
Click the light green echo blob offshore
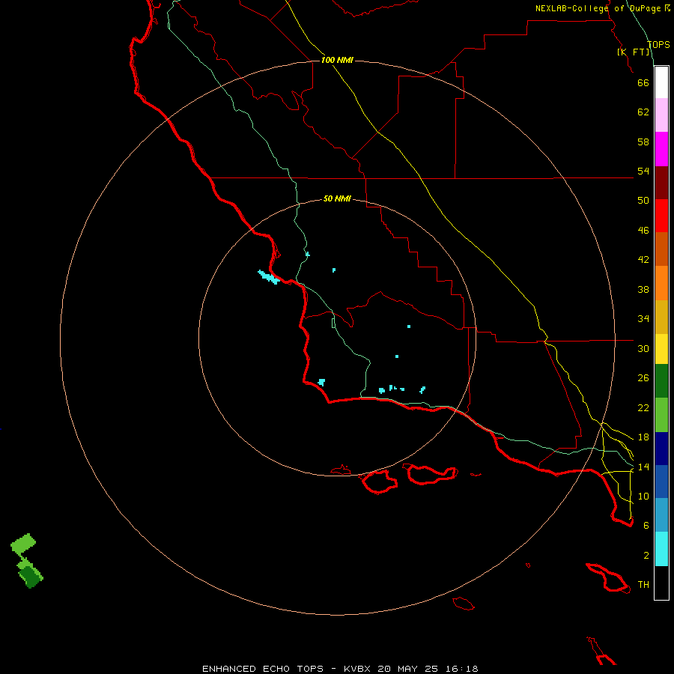coord(22,544)
